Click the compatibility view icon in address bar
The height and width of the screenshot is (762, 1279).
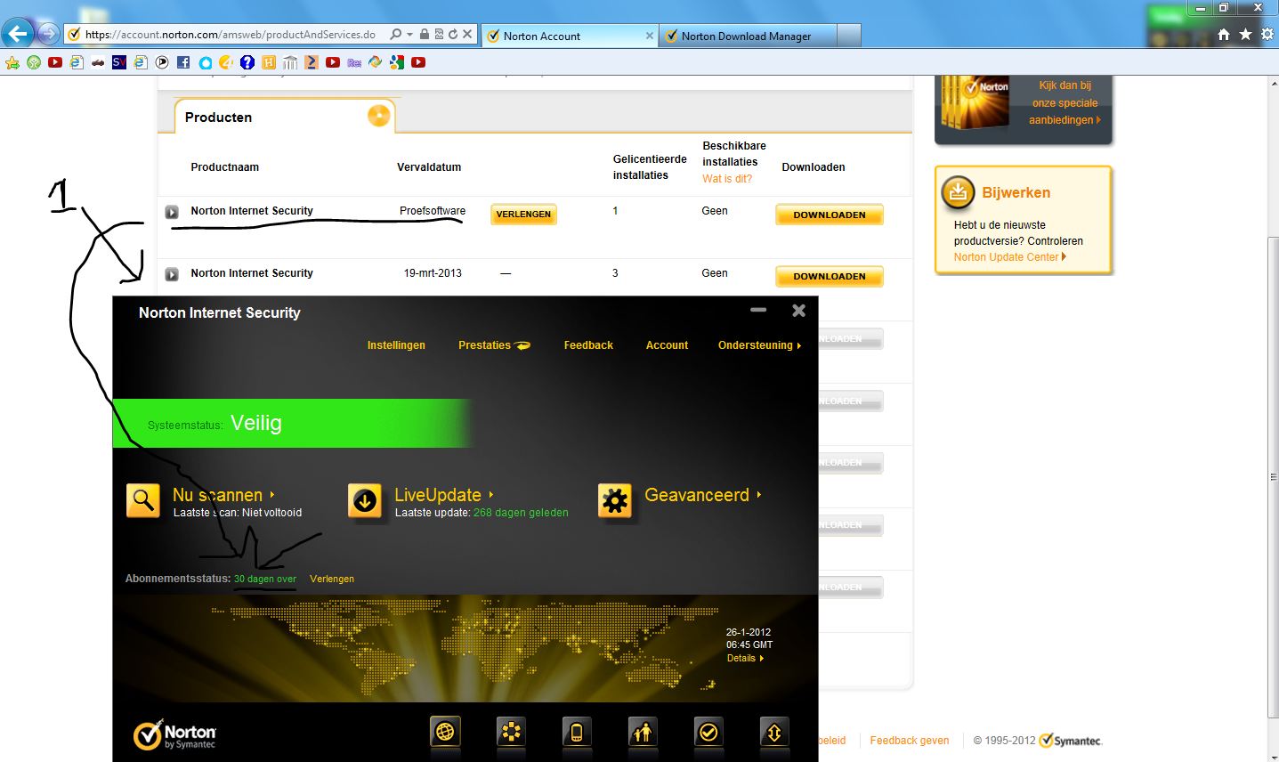tap(440, 35)
